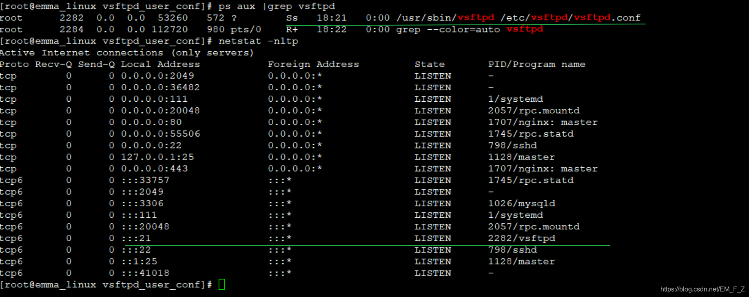Click '1707/nginx: master' on port 443 row
The image size is (749, 297).
543,169
